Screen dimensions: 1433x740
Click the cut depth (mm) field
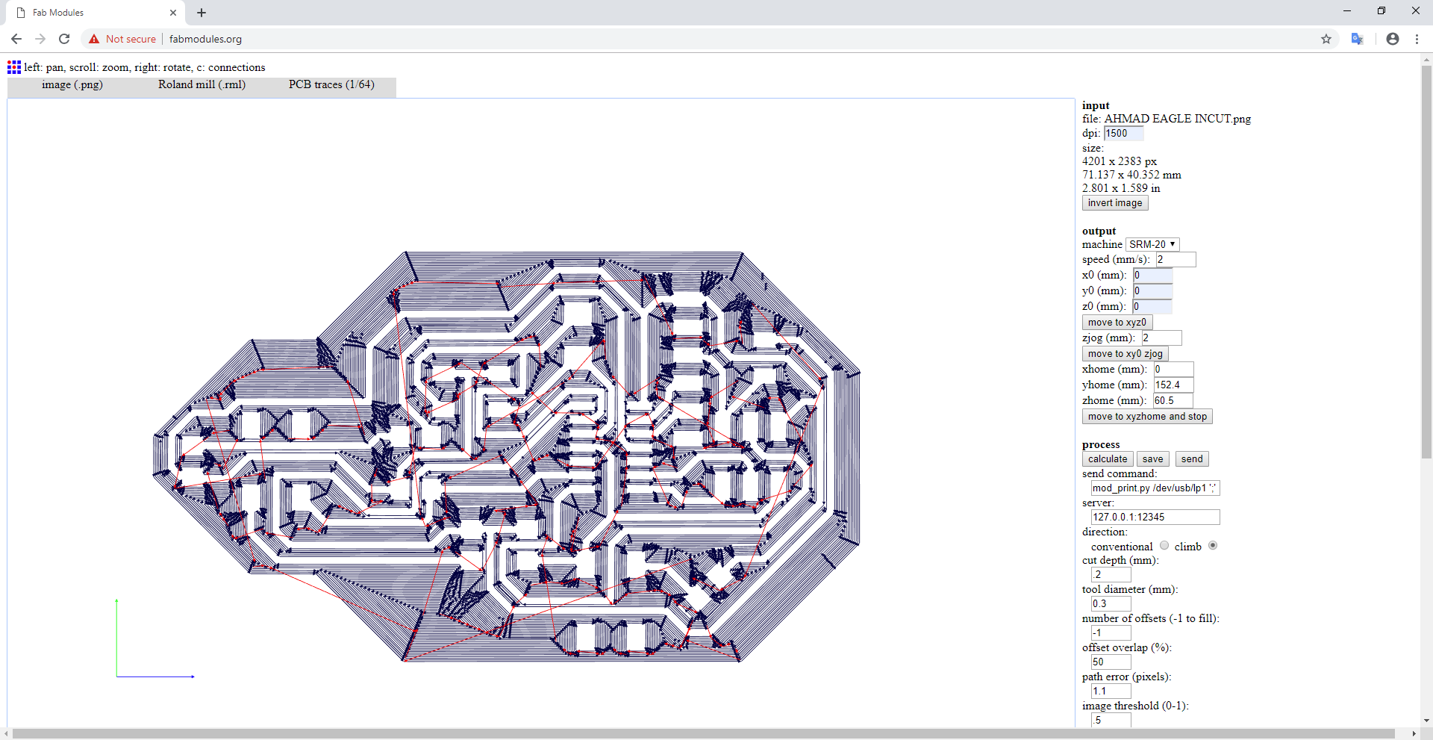click(x=1111, y=575)
